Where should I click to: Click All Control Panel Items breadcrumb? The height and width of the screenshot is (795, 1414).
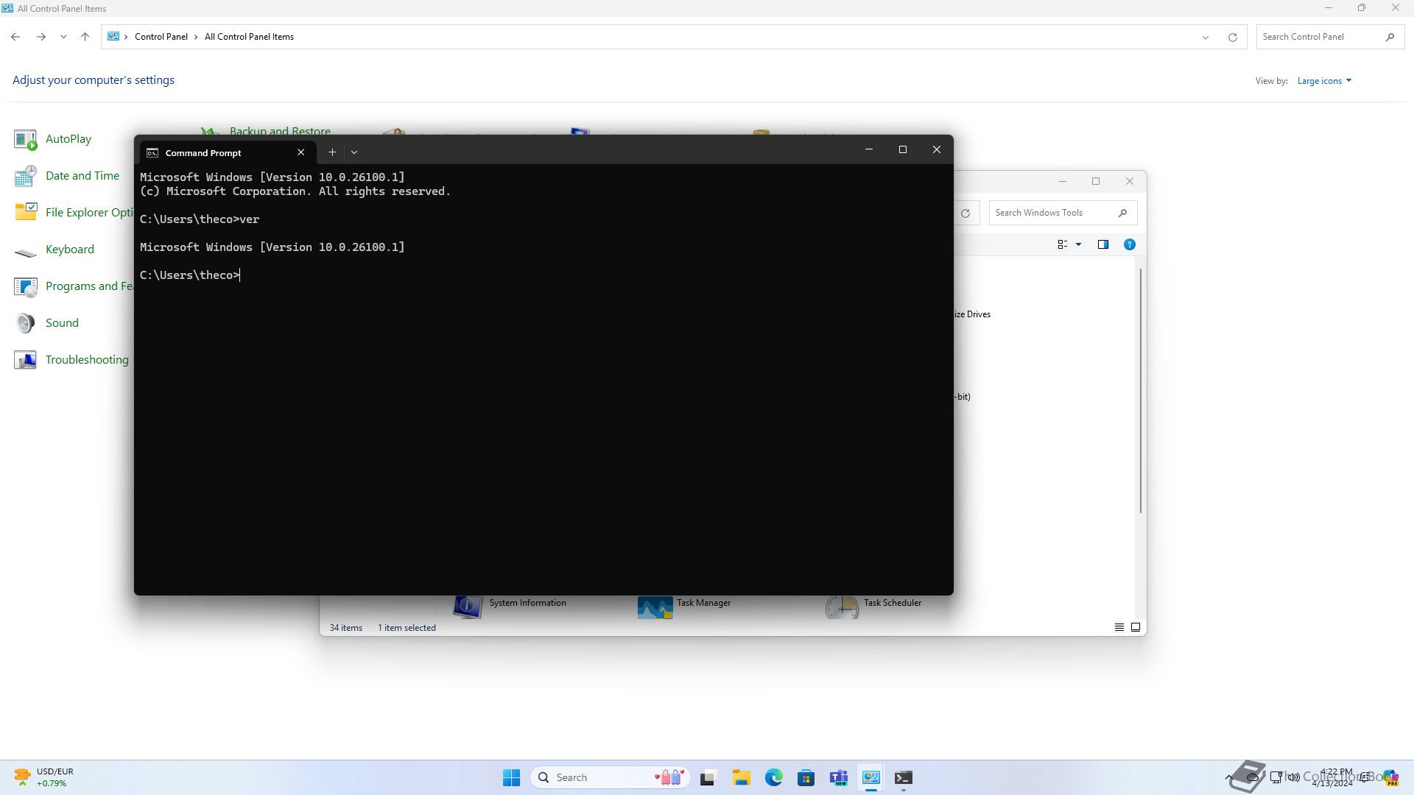coord(249,37)
